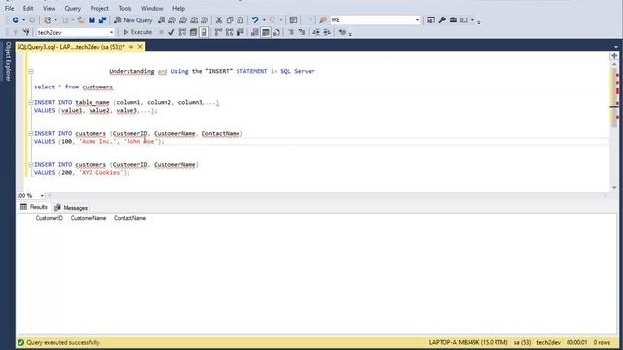Screen dimensions: 623x350
Task: Click the Specify Template Values icon
Action: (x=342, y=32)
